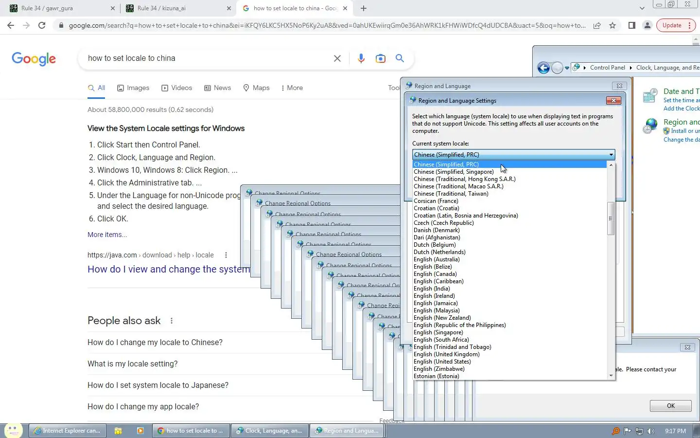
Task: Expand How do I change my locale to Chinese
Action: pos(155,343)
